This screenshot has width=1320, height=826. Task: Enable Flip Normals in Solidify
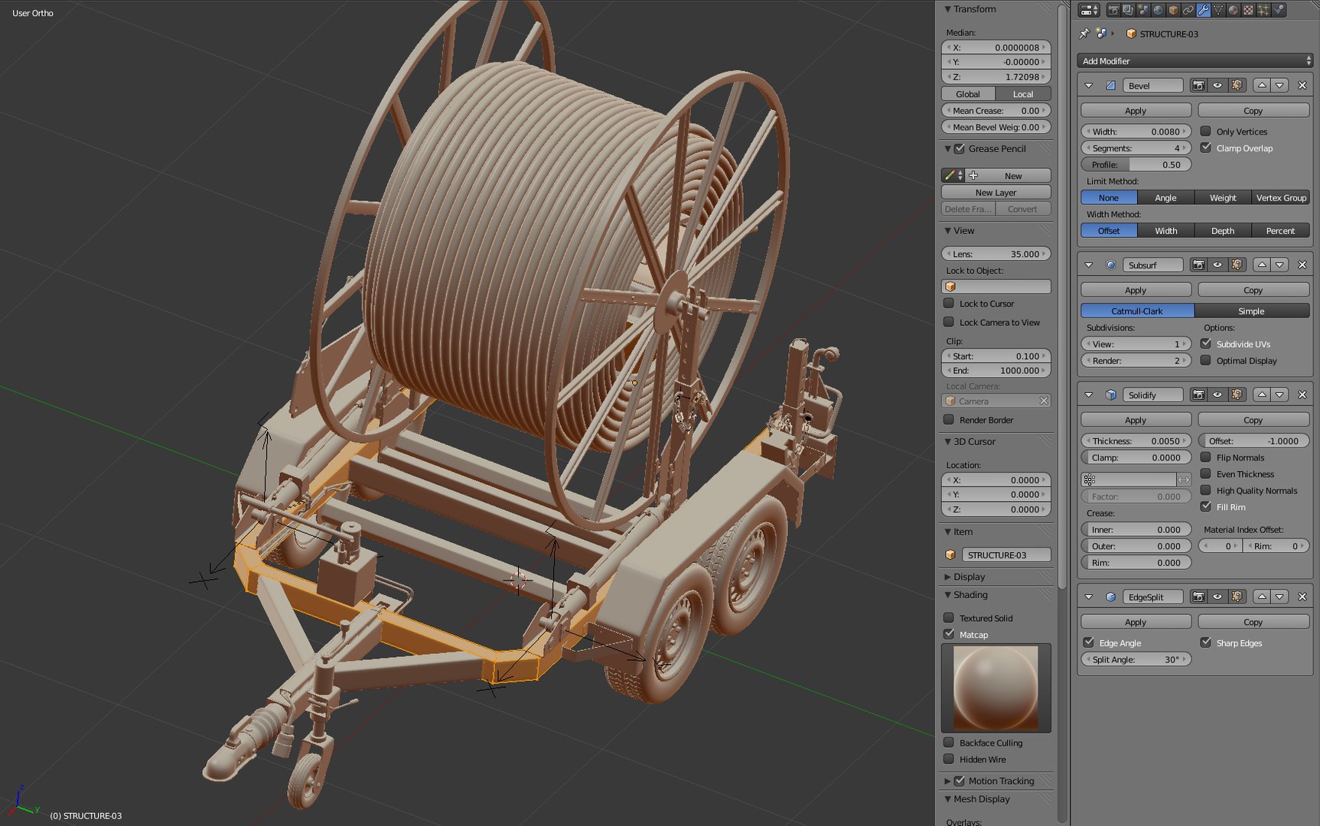[1206, 457]
